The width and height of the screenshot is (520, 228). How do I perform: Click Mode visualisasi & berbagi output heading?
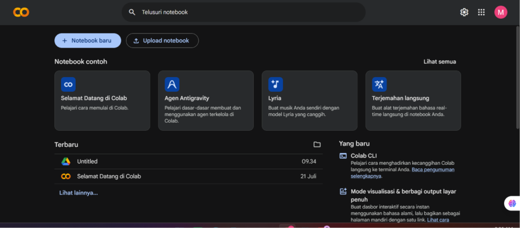coord(404,196)
